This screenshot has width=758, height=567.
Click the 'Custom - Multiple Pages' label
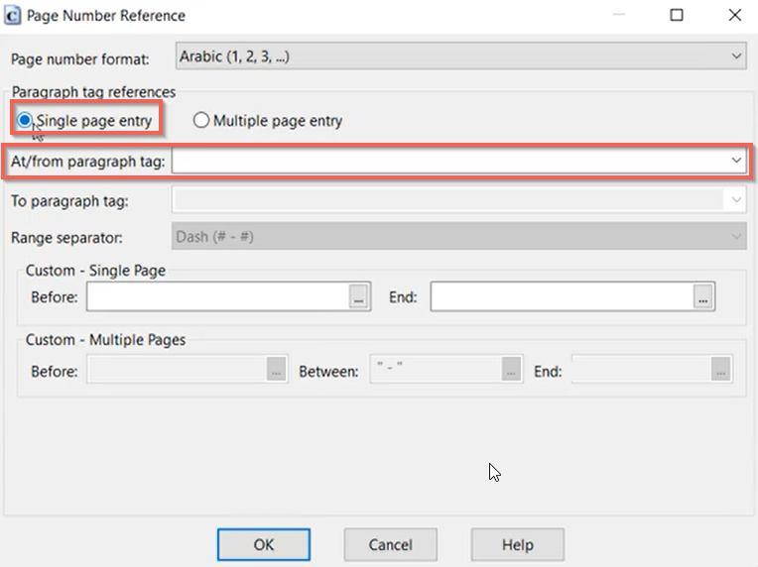pyautogui.click(x=105, y=340)
